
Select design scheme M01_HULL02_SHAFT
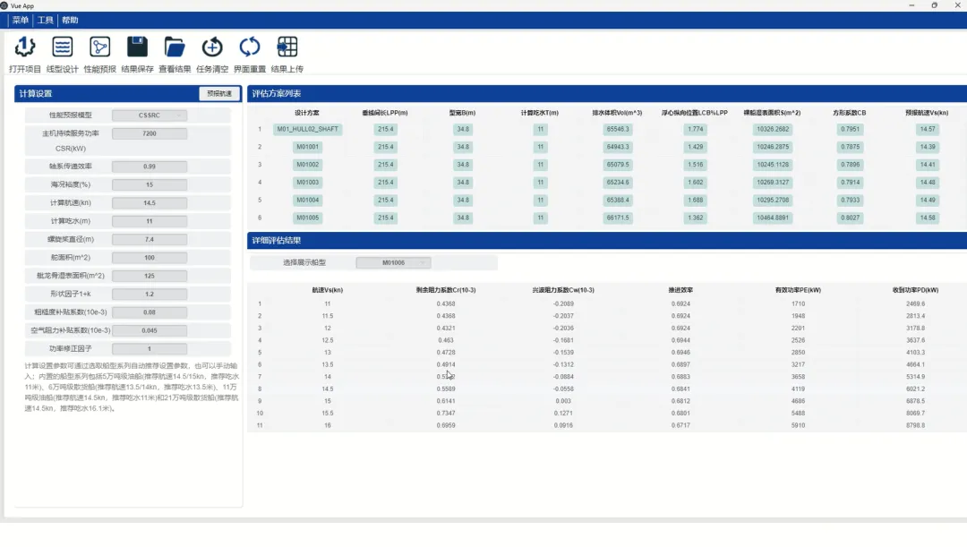[x=307, y=130]
